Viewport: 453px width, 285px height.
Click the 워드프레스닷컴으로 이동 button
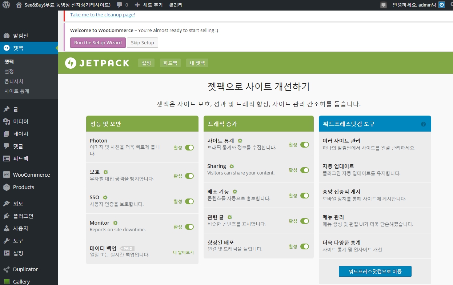(x=375, y=272)
